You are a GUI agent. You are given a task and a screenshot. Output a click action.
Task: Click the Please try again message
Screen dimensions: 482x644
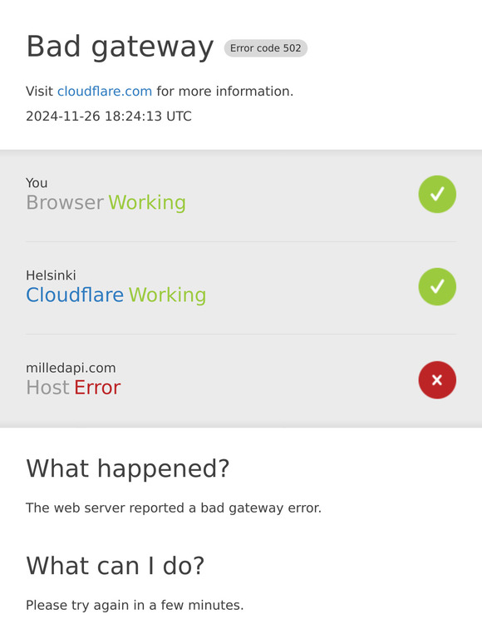point(135,606)
